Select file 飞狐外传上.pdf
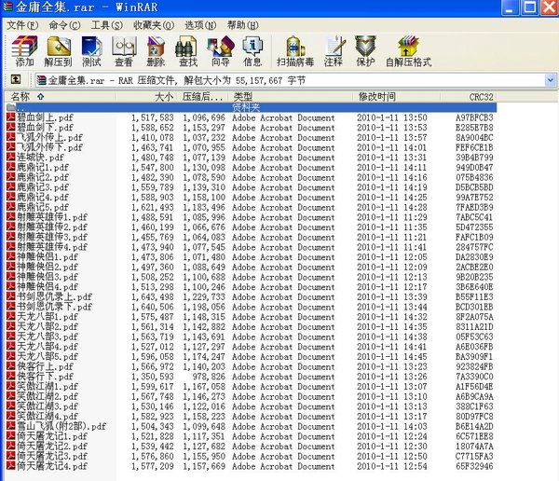This screenshot has height=481, width=559. tap(50, 137)
